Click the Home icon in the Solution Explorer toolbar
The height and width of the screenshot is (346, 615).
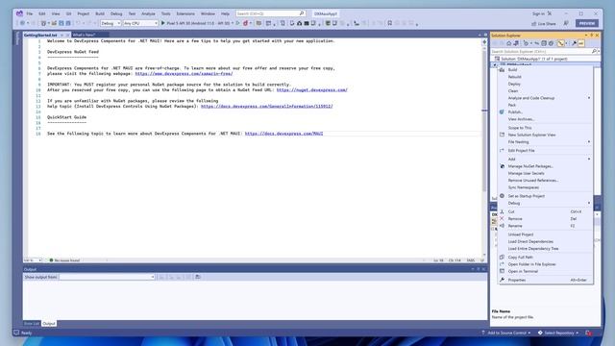point(508,43)
